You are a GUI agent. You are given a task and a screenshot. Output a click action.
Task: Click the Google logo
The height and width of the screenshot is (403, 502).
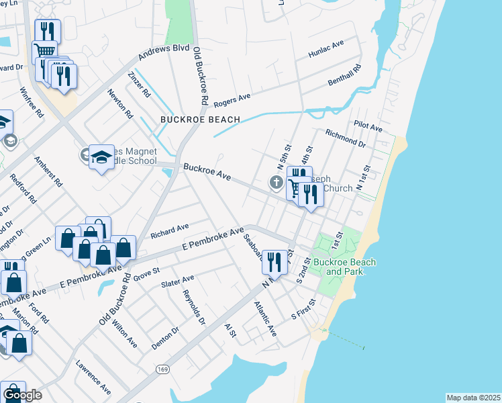tap(22, 395)
